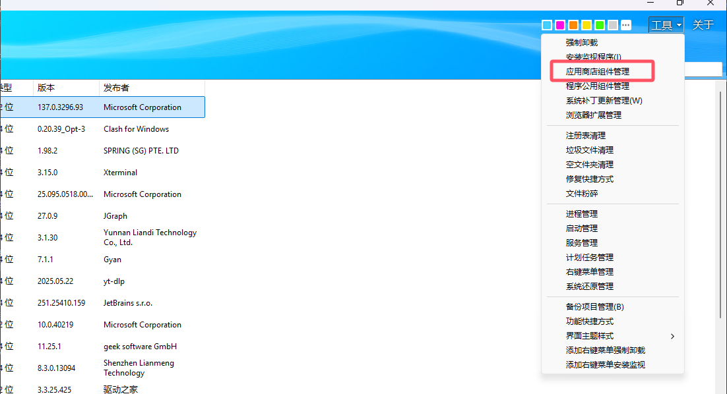The image size is (727, 394).
Task: Open 程序公用组件管理 menu item
Action: (612, 86)
